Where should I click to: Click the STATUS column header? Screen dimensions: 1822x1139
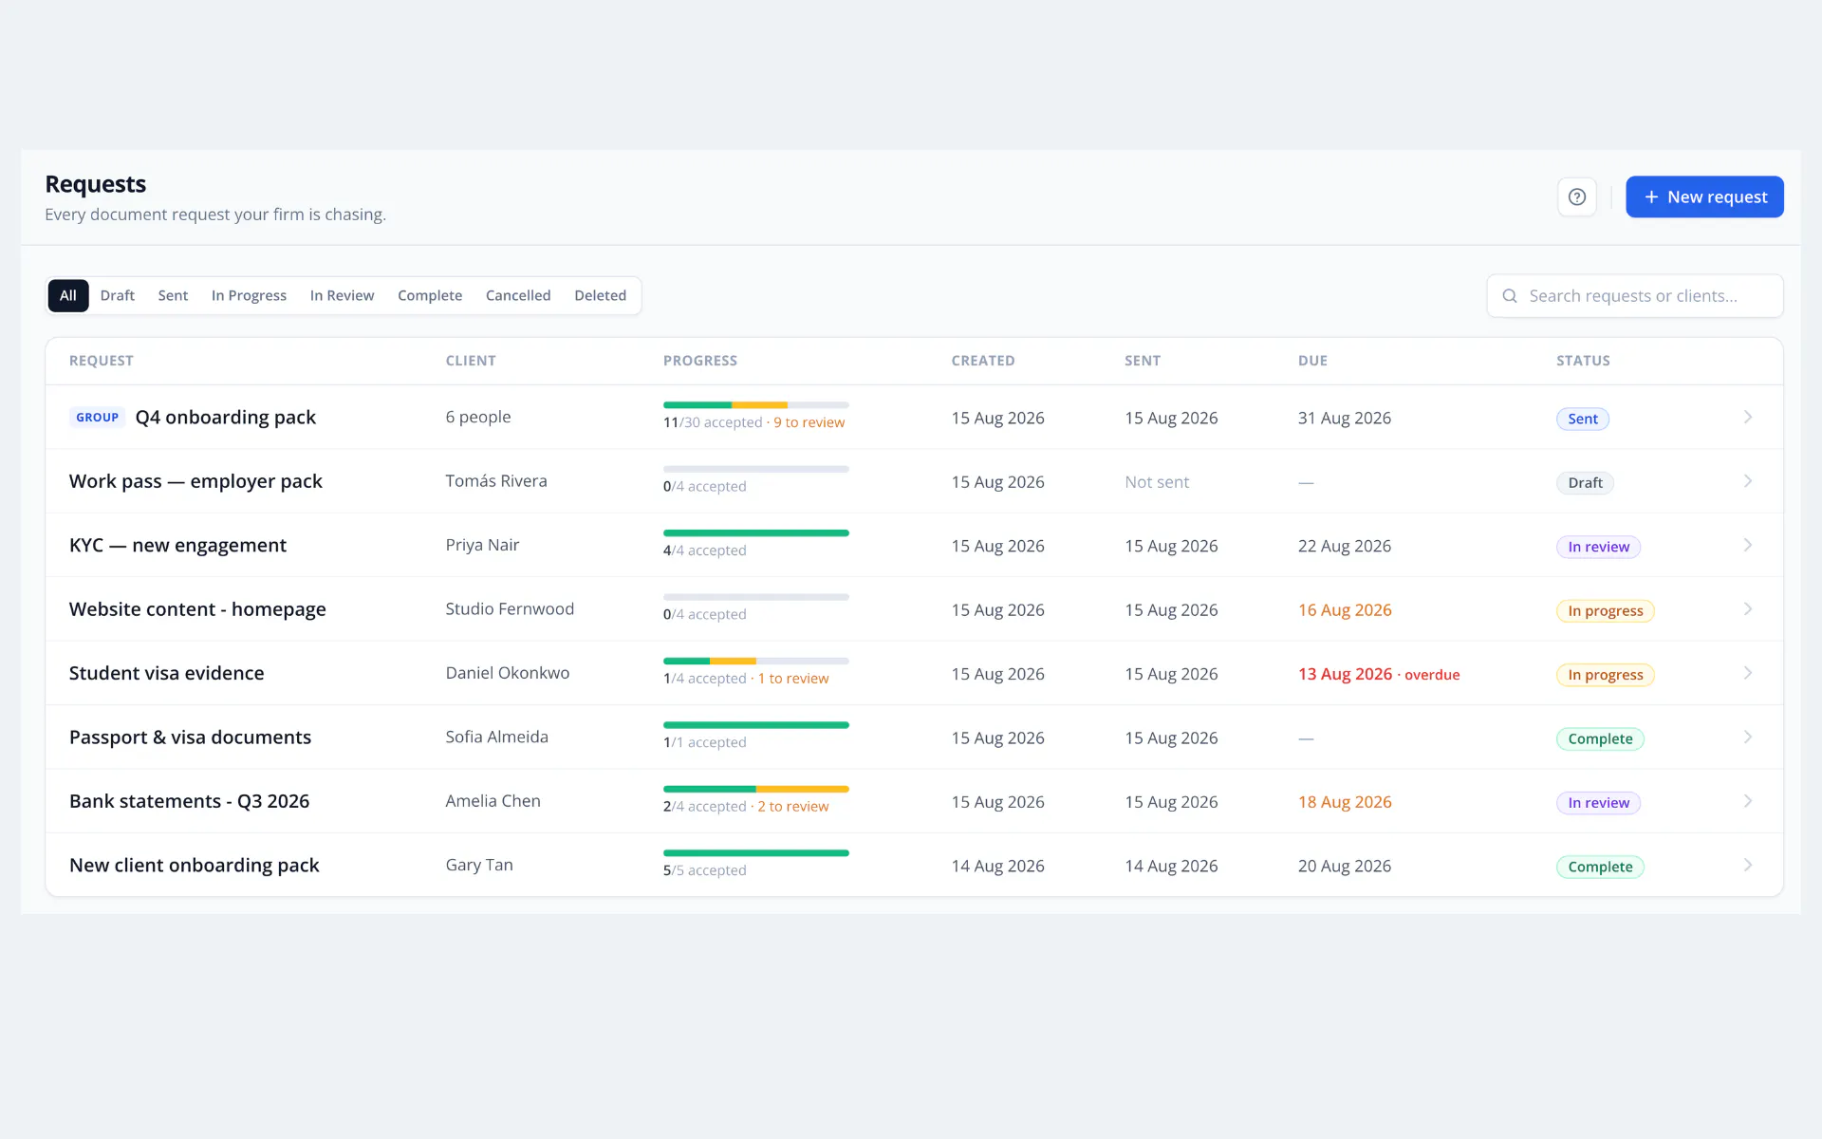(x=1583, y=361)
